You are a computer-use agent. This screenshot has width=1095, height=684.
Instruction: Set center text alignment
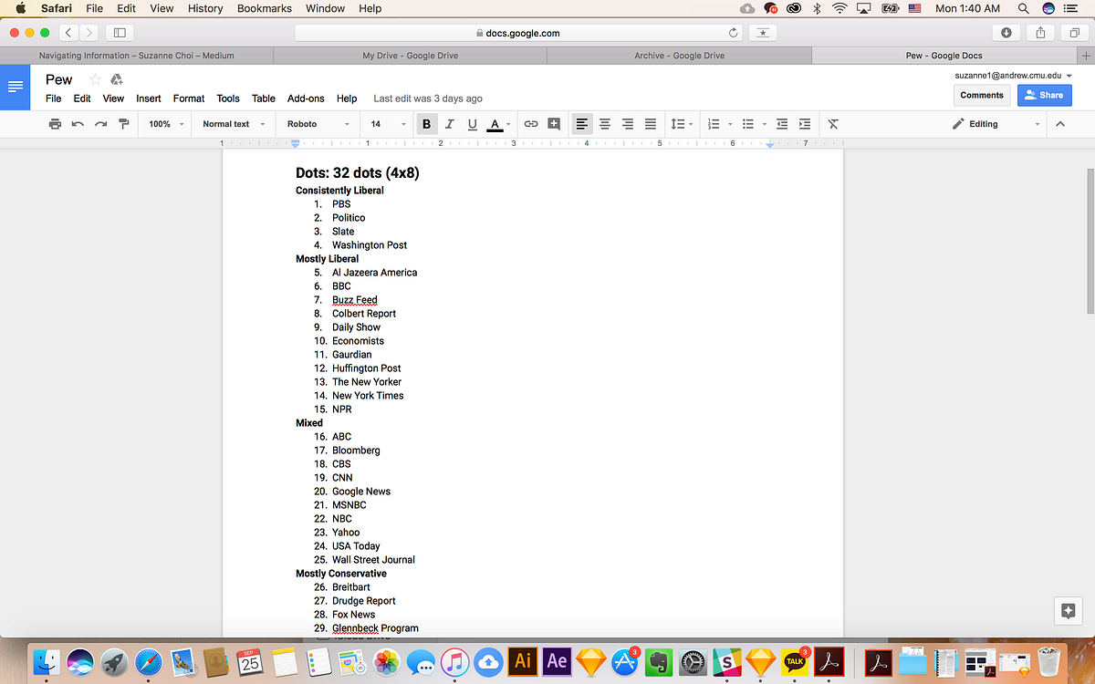click(x=604, y=124)
